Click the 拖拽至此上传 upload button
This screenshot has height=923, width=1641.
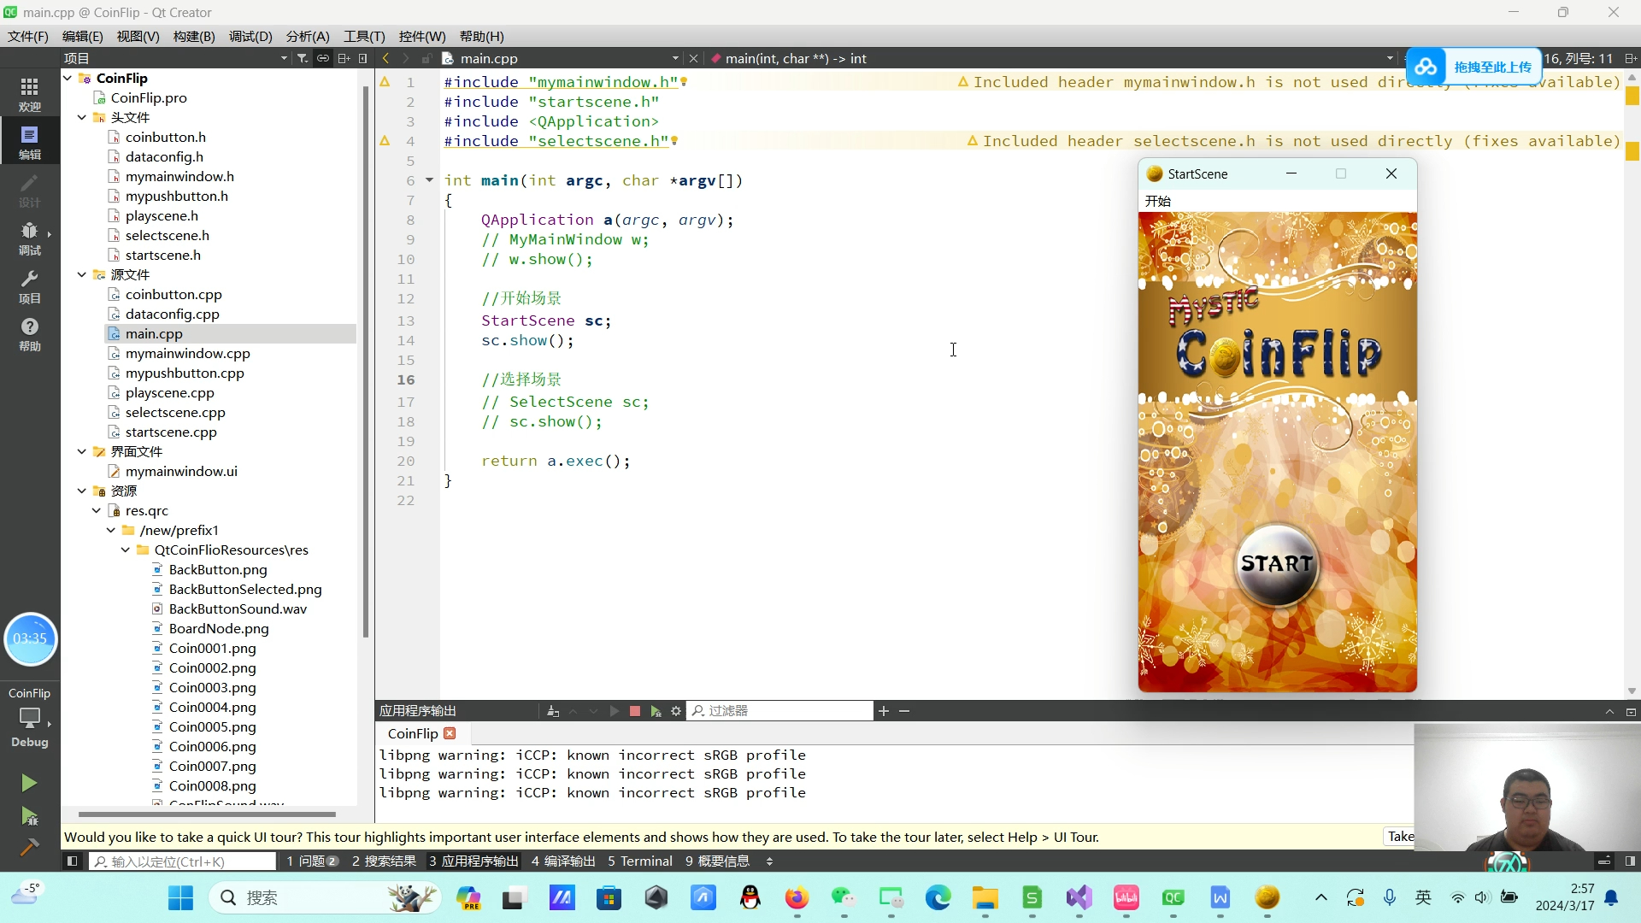tap(1473, 67)
